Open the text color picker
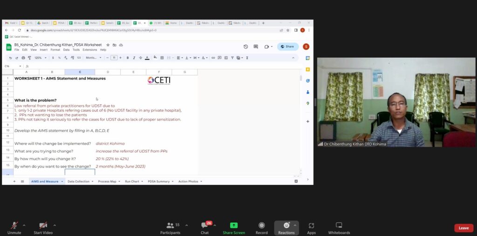This screenshot has height=236, width=477. click(147, 58)
